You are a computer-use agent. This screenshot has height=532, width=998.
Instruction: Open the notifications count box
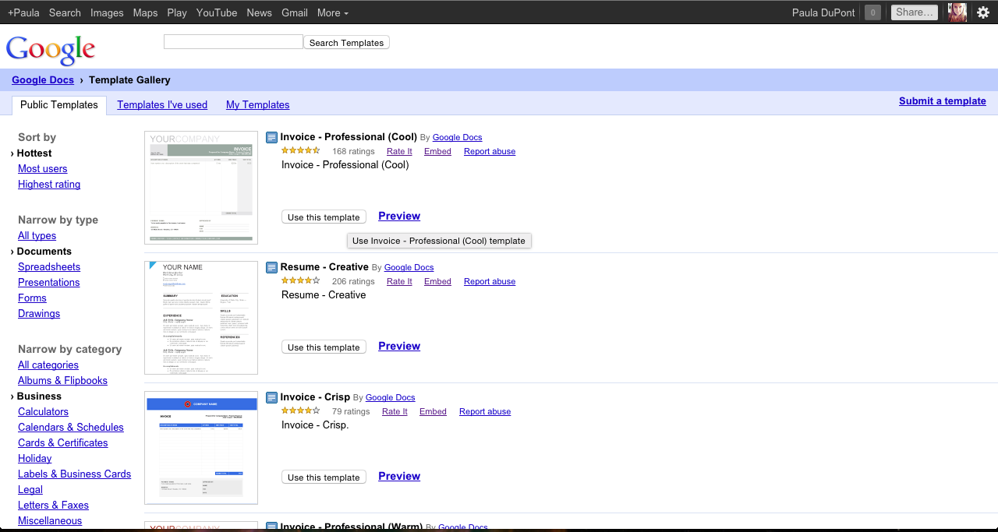click(x=873, y=12)
